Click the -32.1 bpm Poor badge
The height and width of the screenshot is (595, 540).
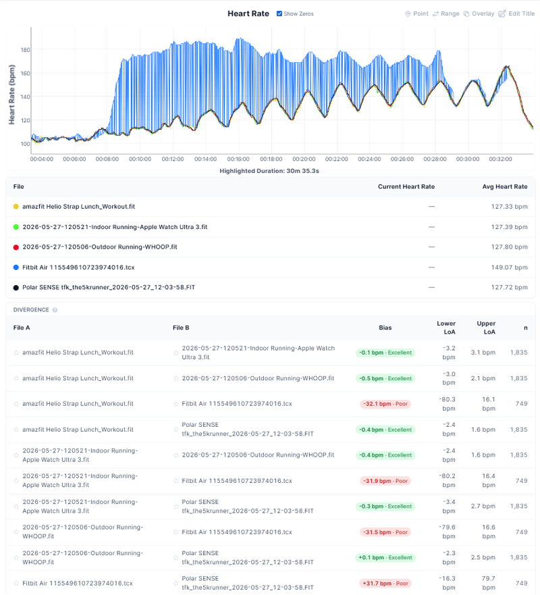385,404
